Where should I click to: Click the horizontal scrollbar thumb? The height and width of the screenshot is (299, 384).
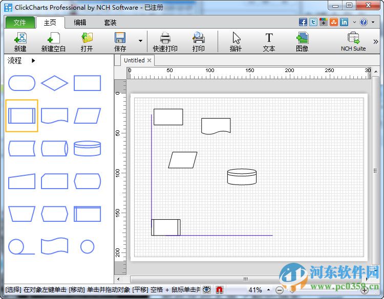[x=246, y=279]
